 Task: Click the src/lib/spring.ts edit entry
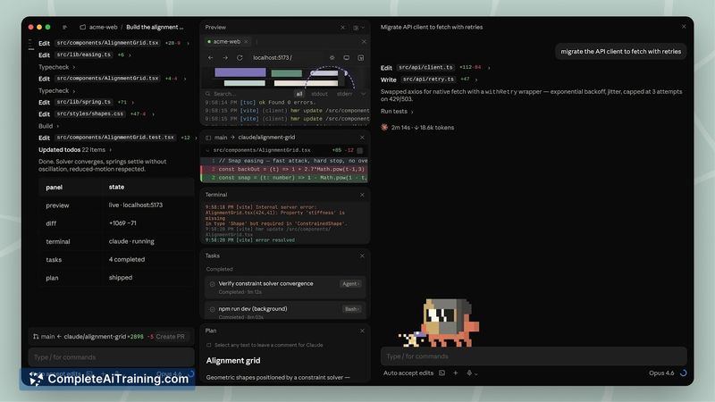84,102
